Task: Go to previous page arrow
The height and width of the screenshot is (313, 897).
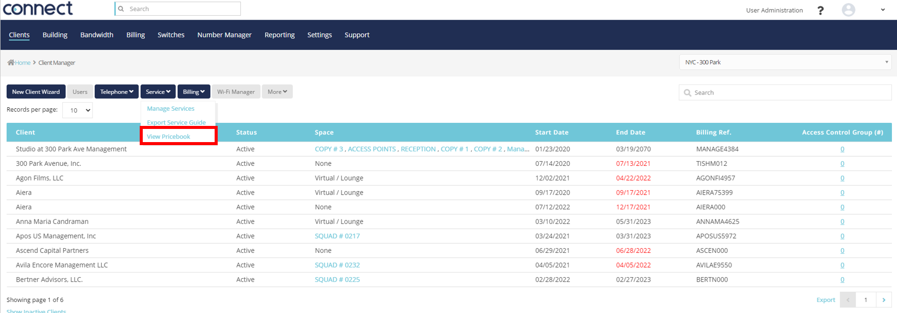Action: (x=848, y=300)
